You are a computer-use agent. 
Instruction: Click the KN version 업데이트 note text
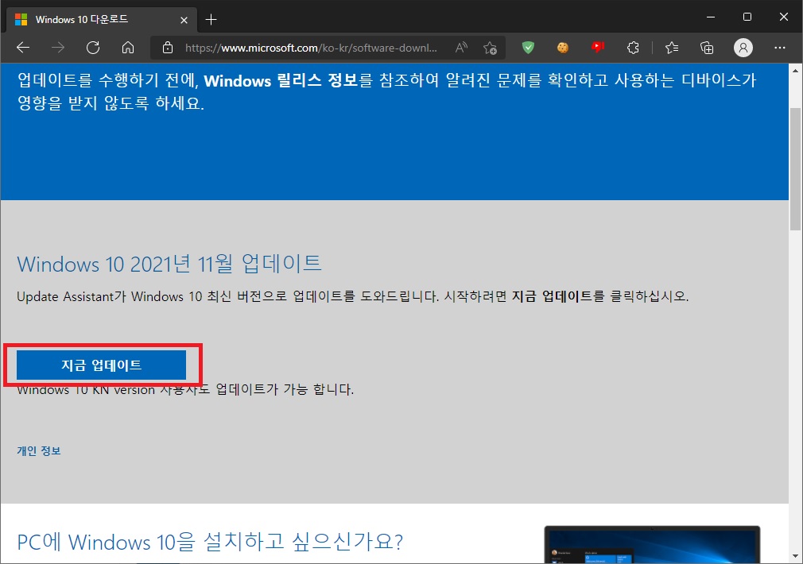click(185, 389)
